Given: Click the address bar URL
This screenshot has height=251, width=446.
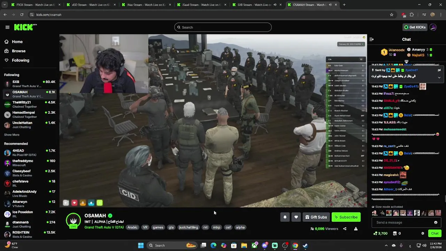Looking at the screenshot, I should pyautogui.click(x=49, y=15).
